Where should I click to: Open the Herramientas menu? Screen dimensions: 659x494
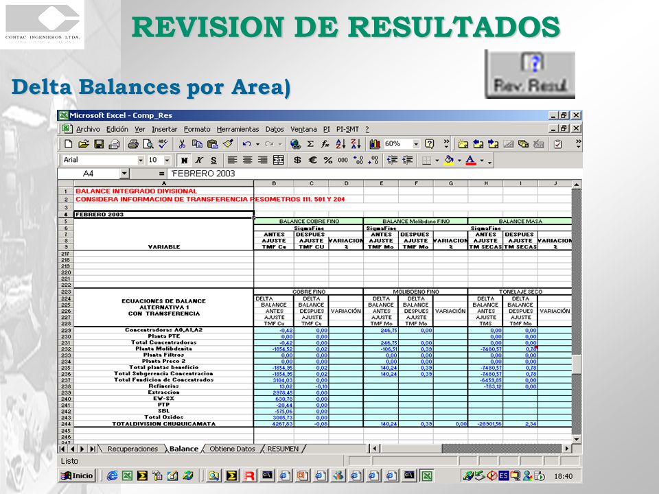(238, 130)
